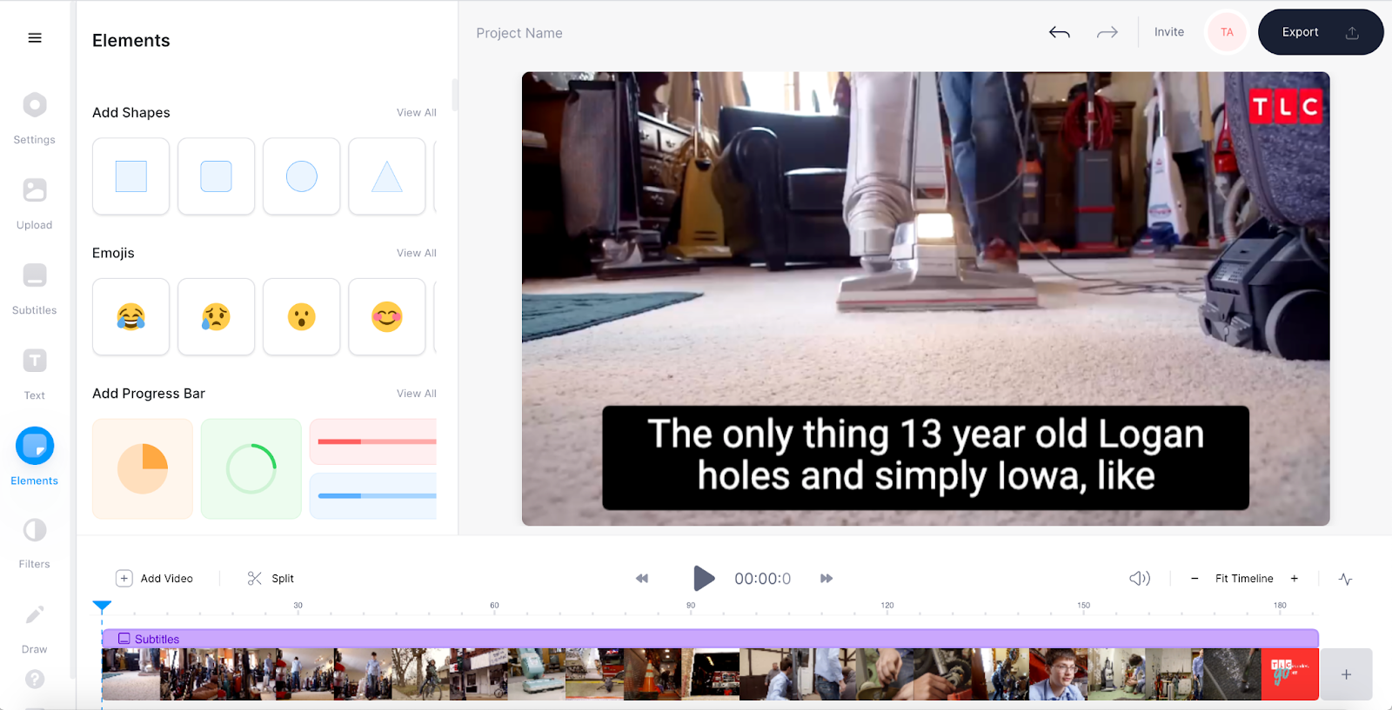
Task: Click the Project Name field
Action: coord(519,33)
